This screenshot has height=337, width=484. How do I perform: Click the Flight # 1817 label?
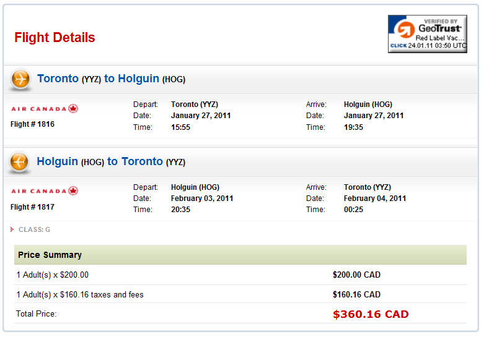click(x=32, y=207)
